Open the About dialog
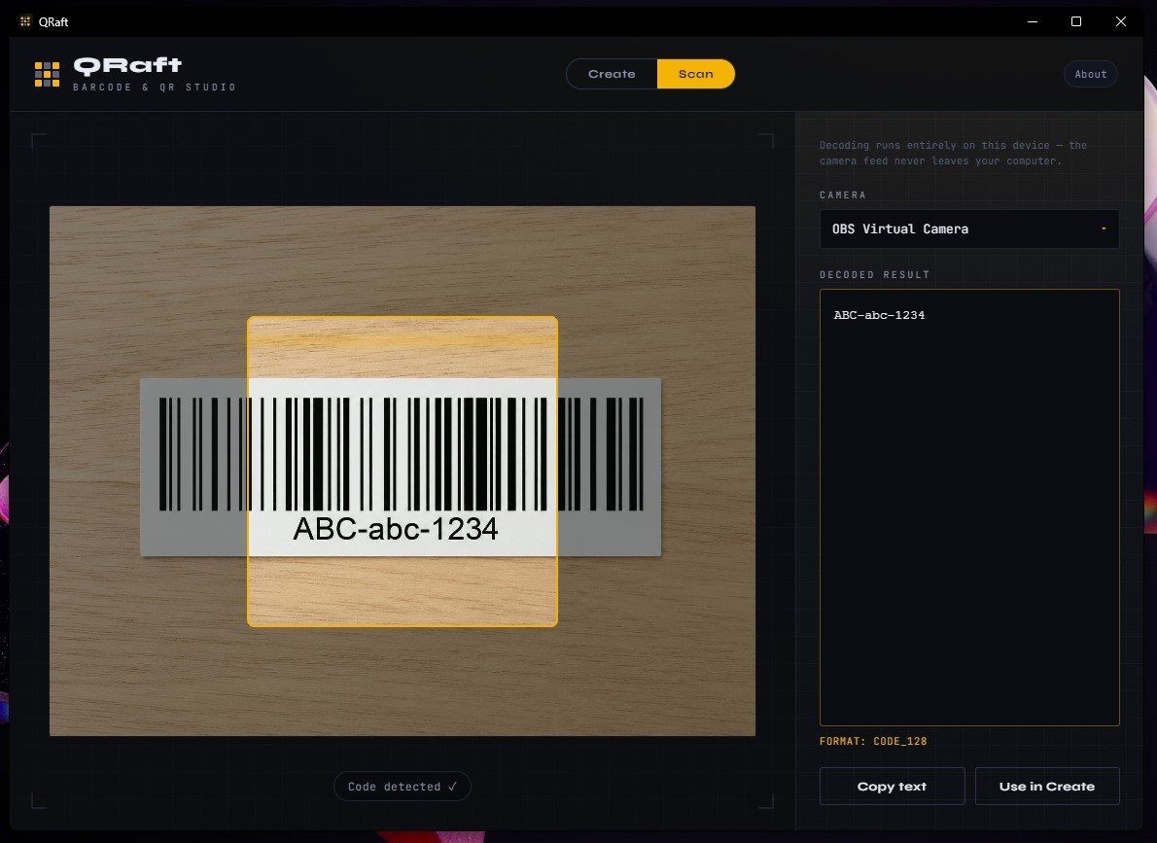The height and width of the screenshot is (843, 1157). [x=1091, y=74]
